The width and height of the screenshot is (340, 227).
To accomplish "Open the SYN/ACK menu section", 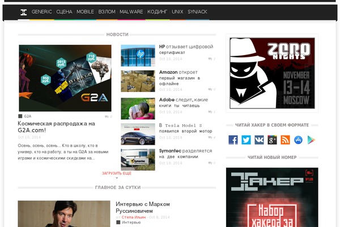I will [197, 12].
